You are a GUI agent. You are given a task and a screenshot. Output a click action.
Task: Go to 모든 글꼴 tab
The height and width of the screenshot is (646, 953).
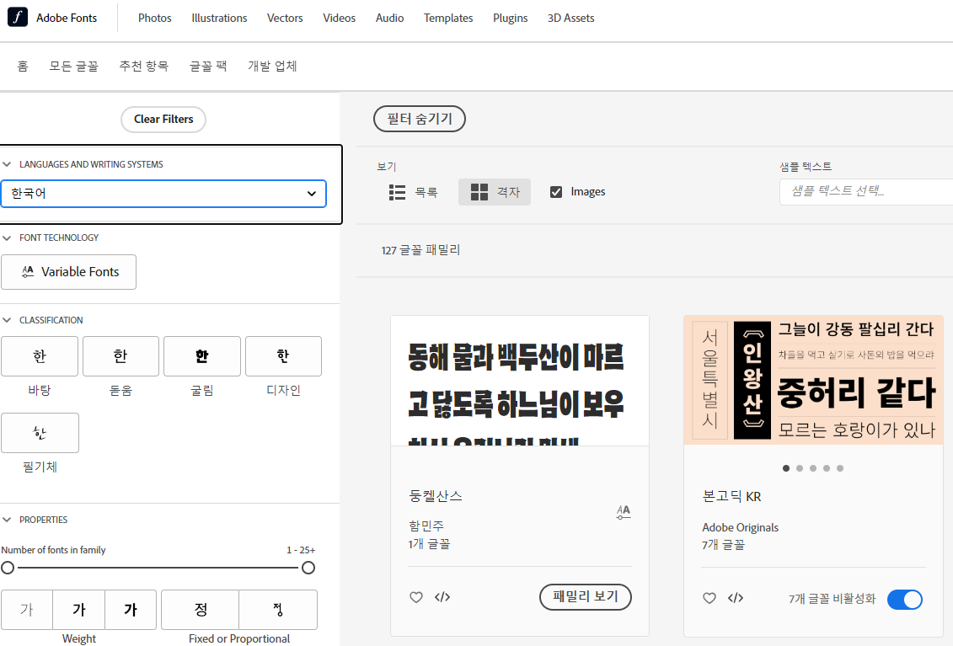point(73,66)
